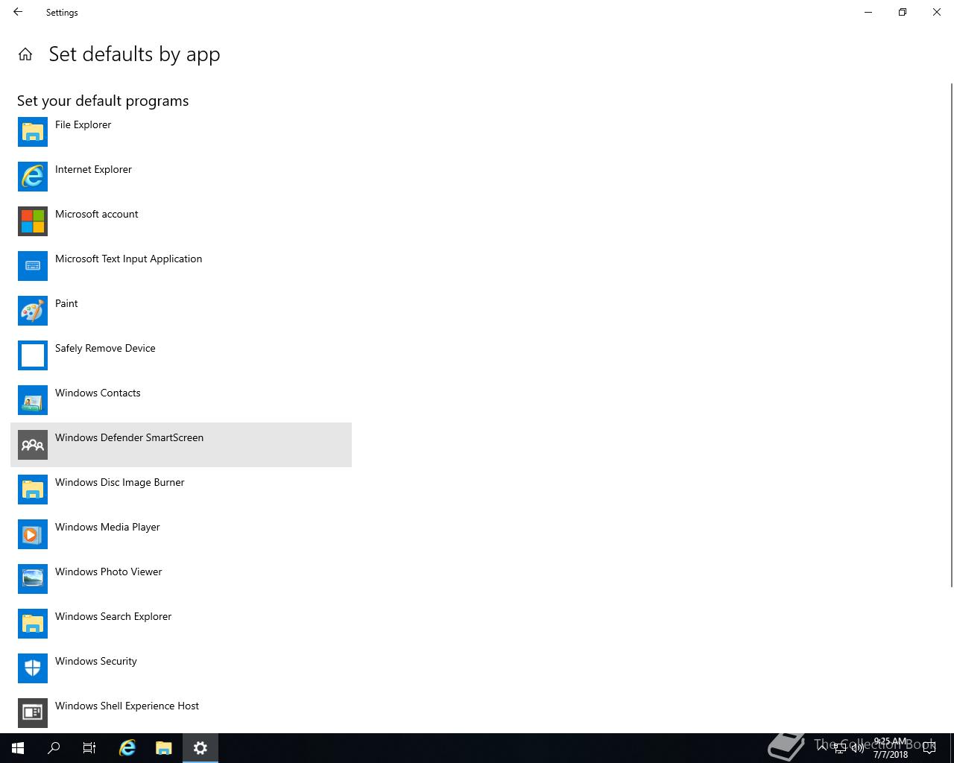Select Microsoft Text Input Application label
Viewport: 954px width, 763px height.
(128, 259)
